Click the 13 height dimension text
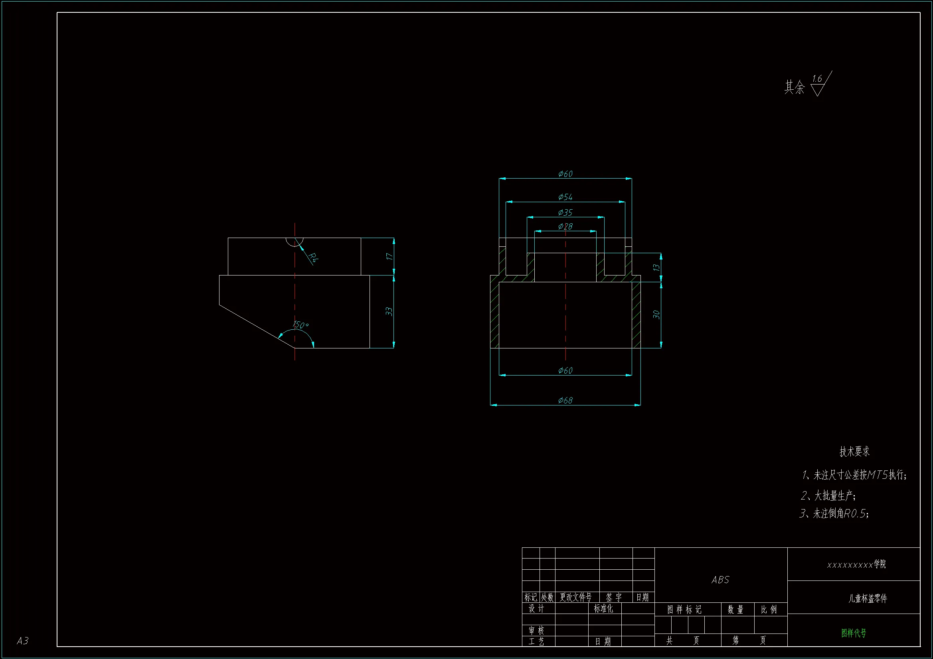Screen dimensions: 933x659 [656, 268]
